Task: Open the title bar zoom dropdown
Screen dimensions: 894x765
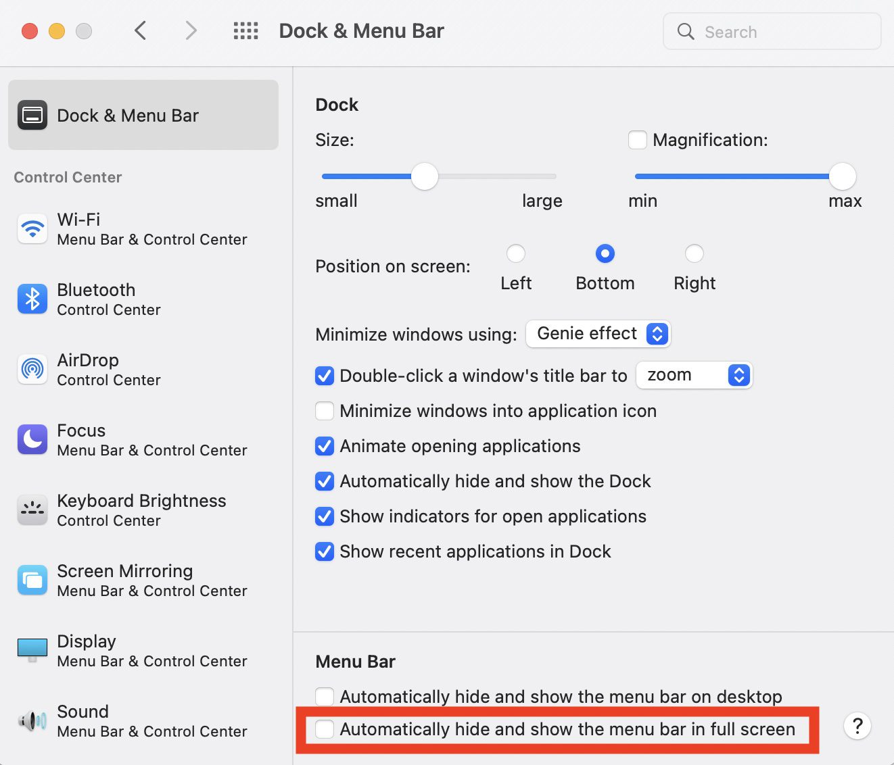Action: [694, 375]
